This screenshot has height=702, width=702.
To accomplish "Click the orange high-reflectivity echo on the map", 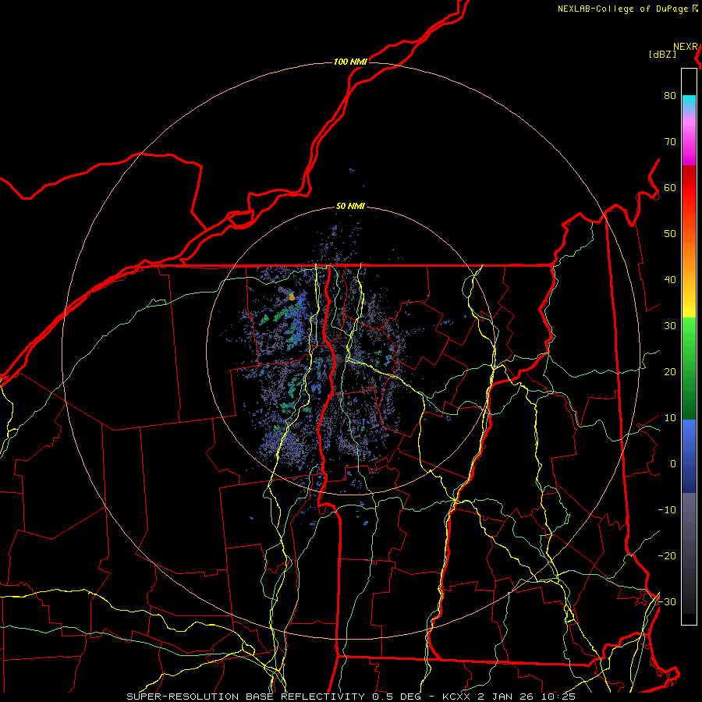I will [x=292, y=296].
